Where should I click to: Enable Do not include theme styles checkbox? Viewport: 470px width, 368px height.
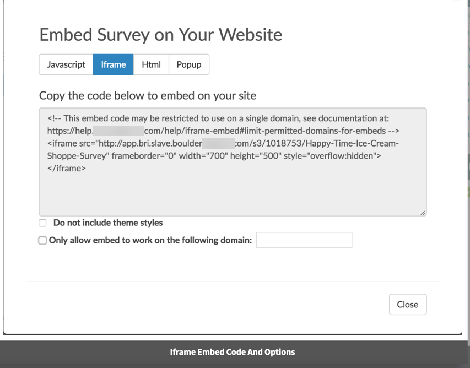pyautogui.click(x=42, y=223)
